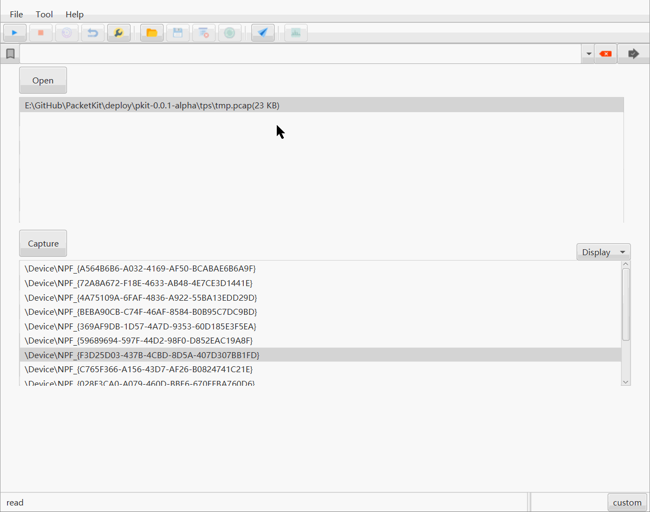Click the read status text

point(15,502)
